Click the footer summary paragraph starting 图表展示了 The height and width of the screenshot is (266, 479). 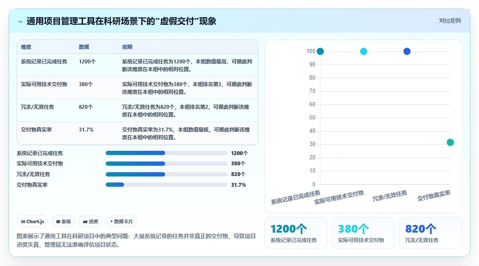pyautogui.click(x=136, y=240)
